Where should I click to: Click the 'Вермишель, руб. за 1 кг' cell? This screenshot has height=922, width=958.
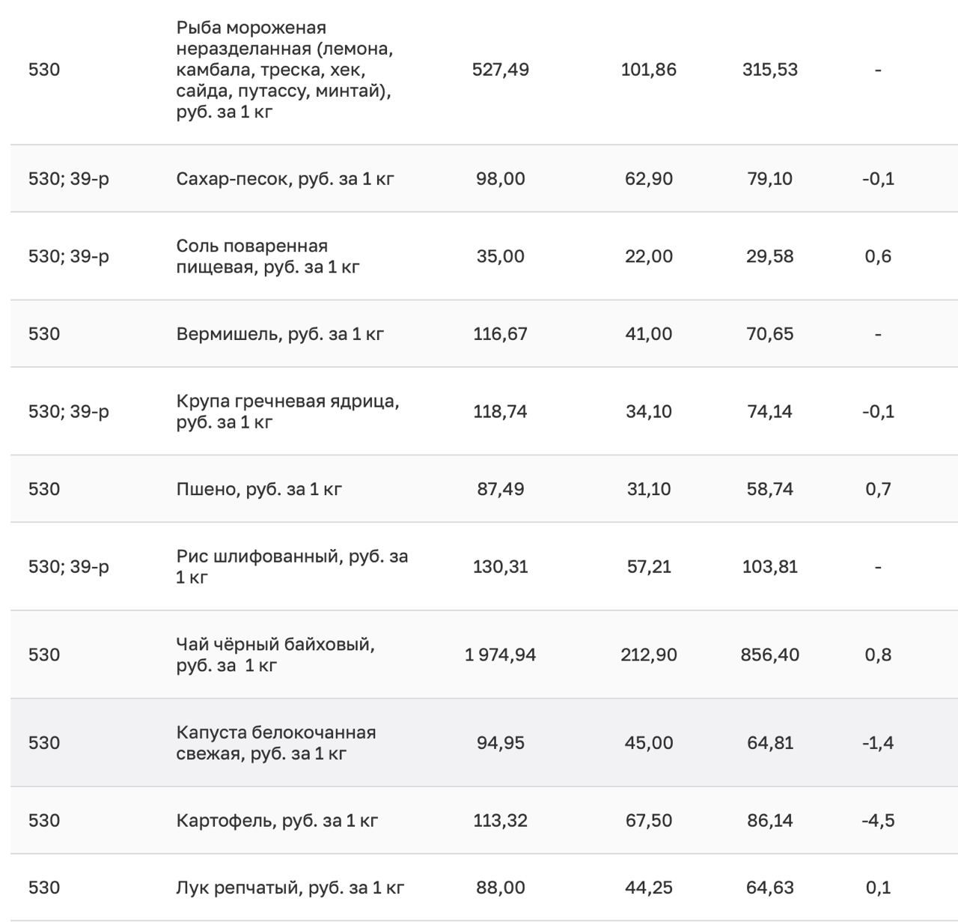point(280,334)
